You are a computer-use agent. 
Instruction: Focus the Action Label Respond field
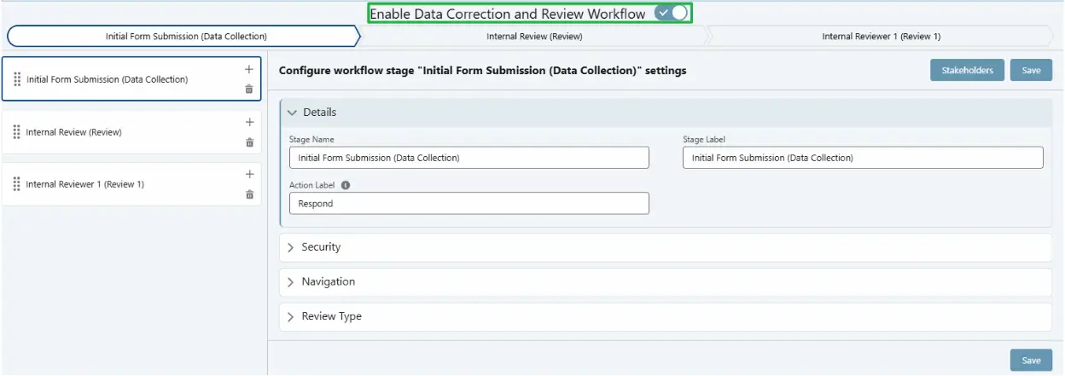pyautogui.click(x=469, y=204)
